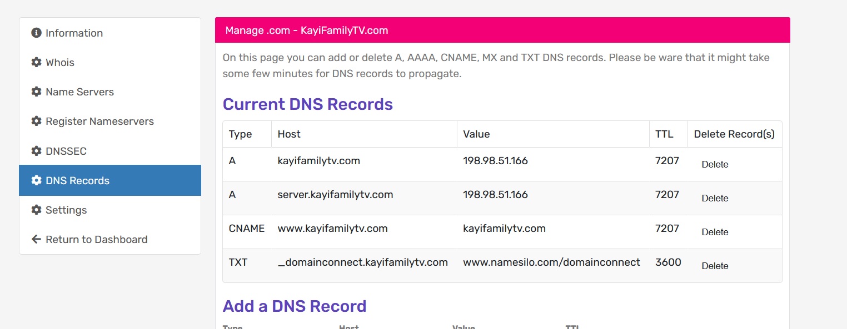Screen dimensions: 847x329
Task: Delete the www.kayifamilytv.com CNAME record
Action: pyautogui.click(x=715, y=232)
